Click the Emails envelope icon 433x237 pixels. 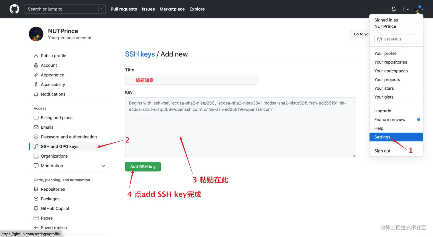click(36, 127)
